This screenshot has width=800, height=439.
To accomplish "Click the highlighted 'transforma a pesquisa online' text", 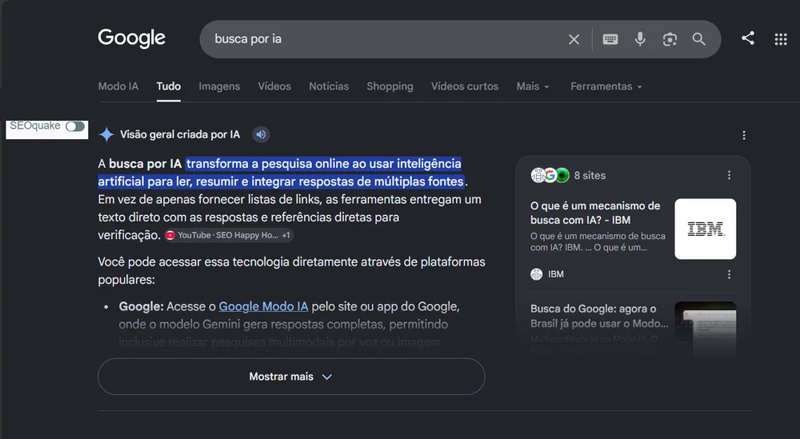I will coord(281,173).
